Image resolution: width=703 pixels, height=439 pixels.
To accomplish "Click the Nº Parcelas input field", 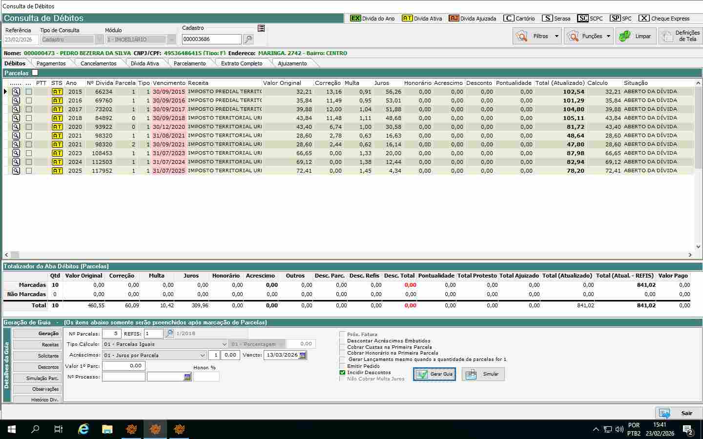I will pyautogui.click(x=111, y=334).
